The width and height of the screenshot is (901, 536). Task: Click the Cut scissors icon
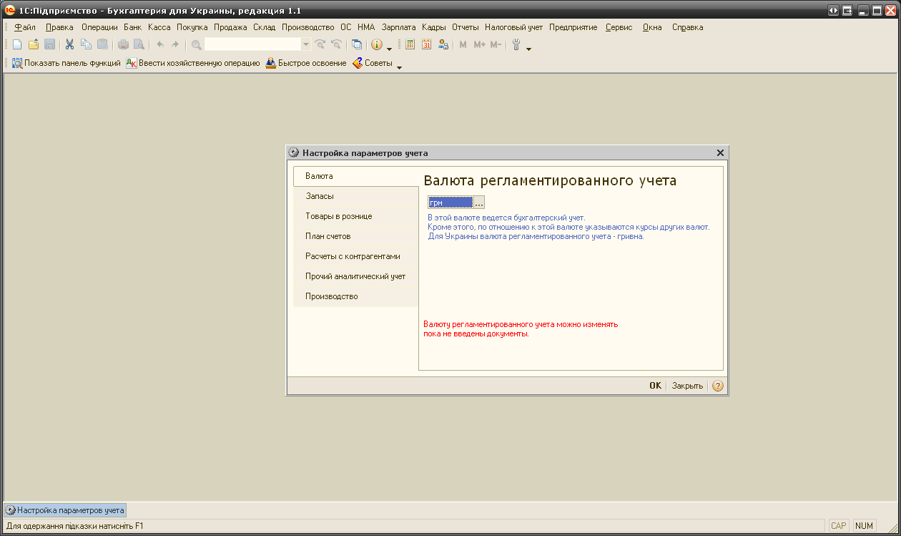click(70, 44)
